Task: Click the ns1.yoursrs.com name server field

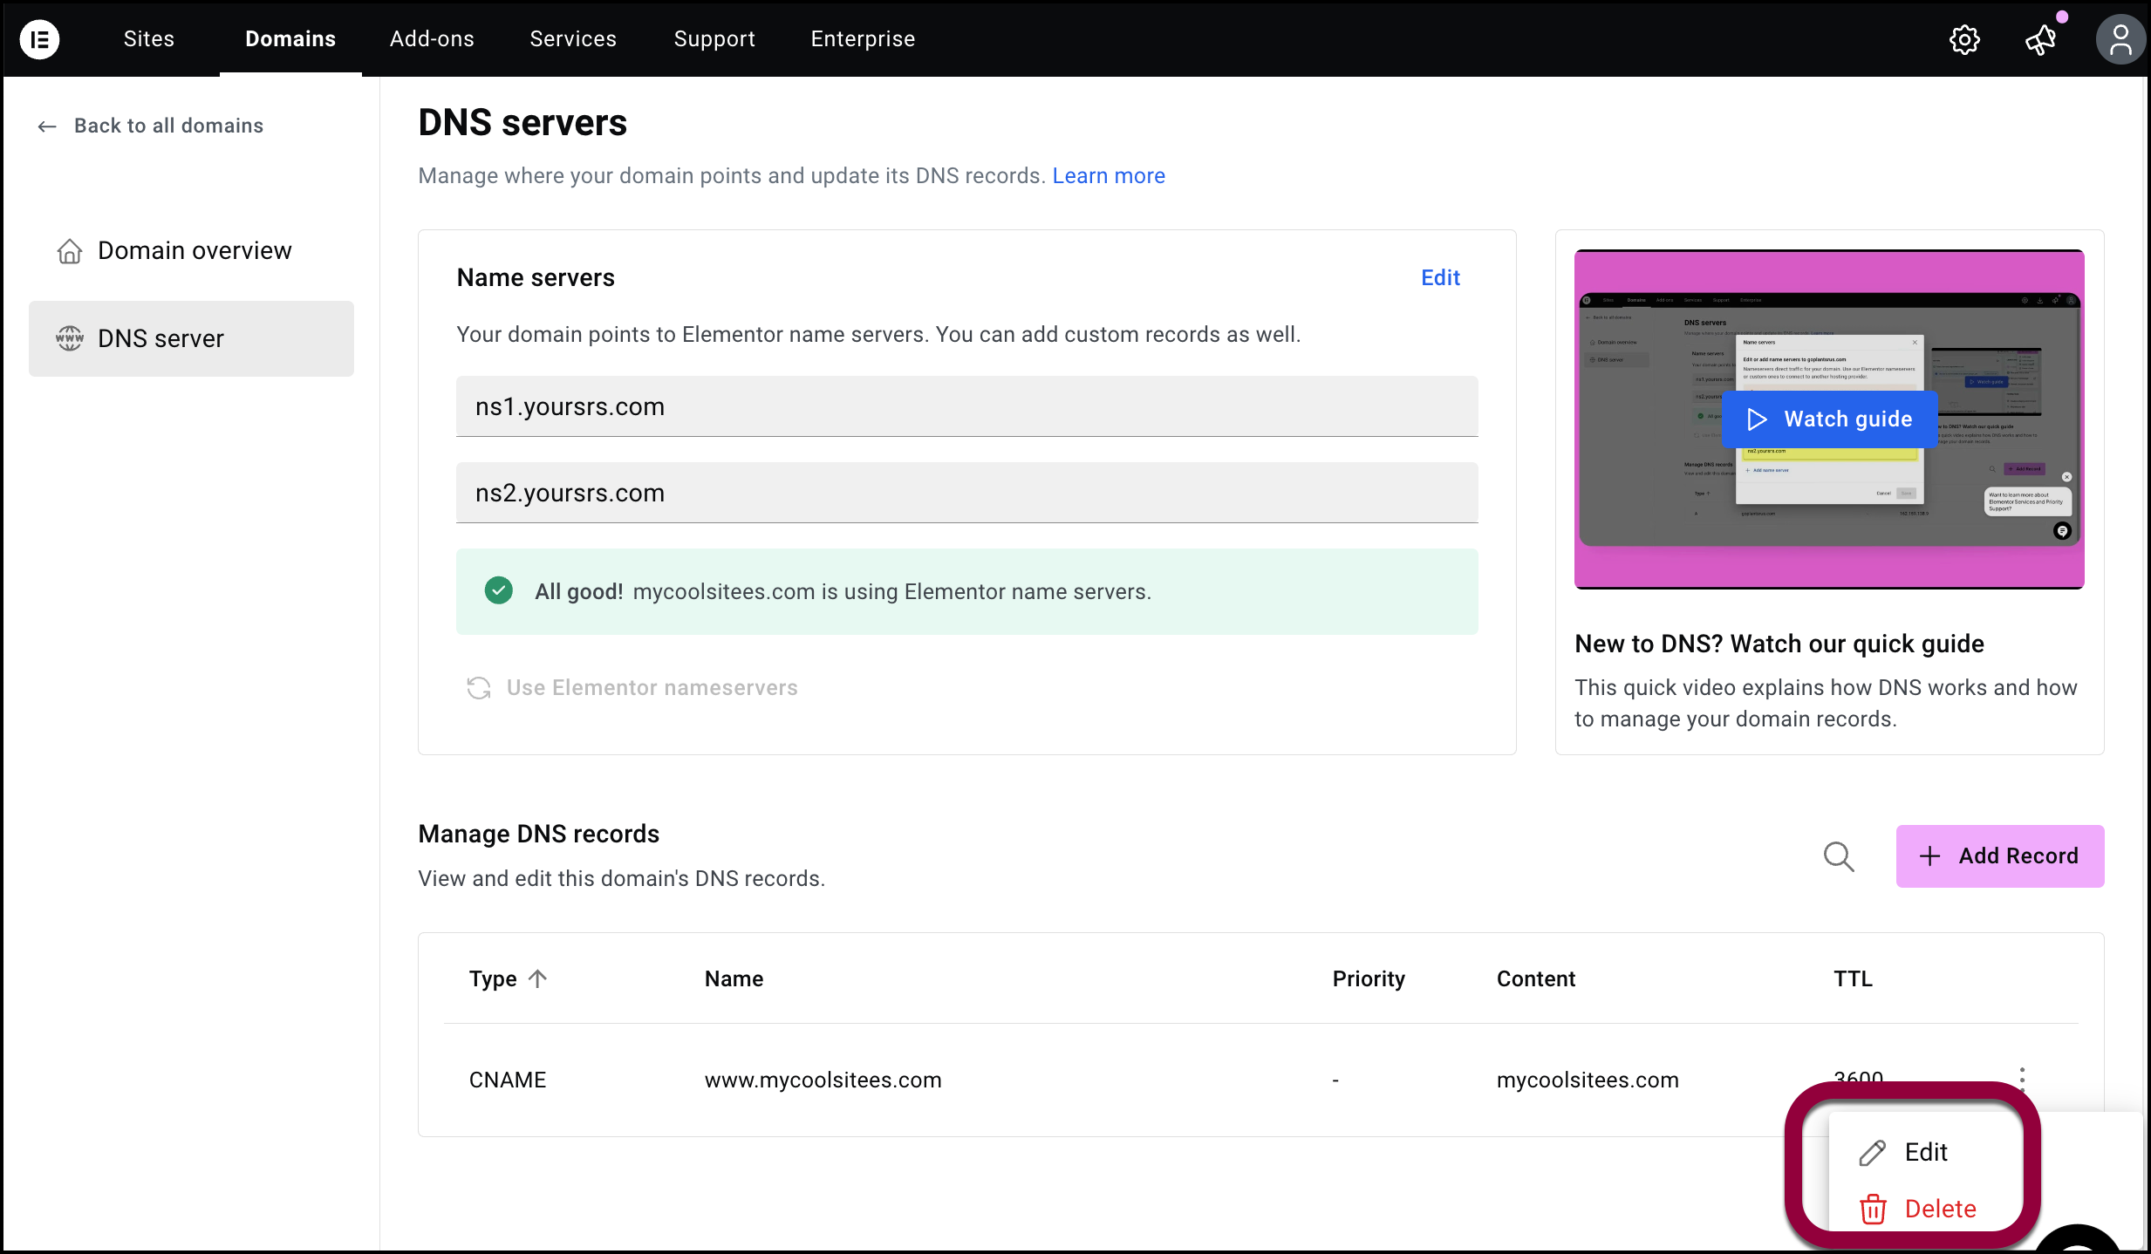Action: 966,406
